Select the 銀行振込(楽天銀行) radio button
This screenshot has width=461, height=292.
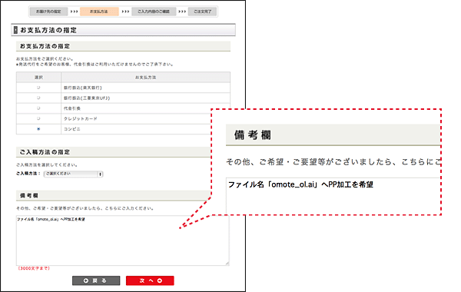point(38,88)
